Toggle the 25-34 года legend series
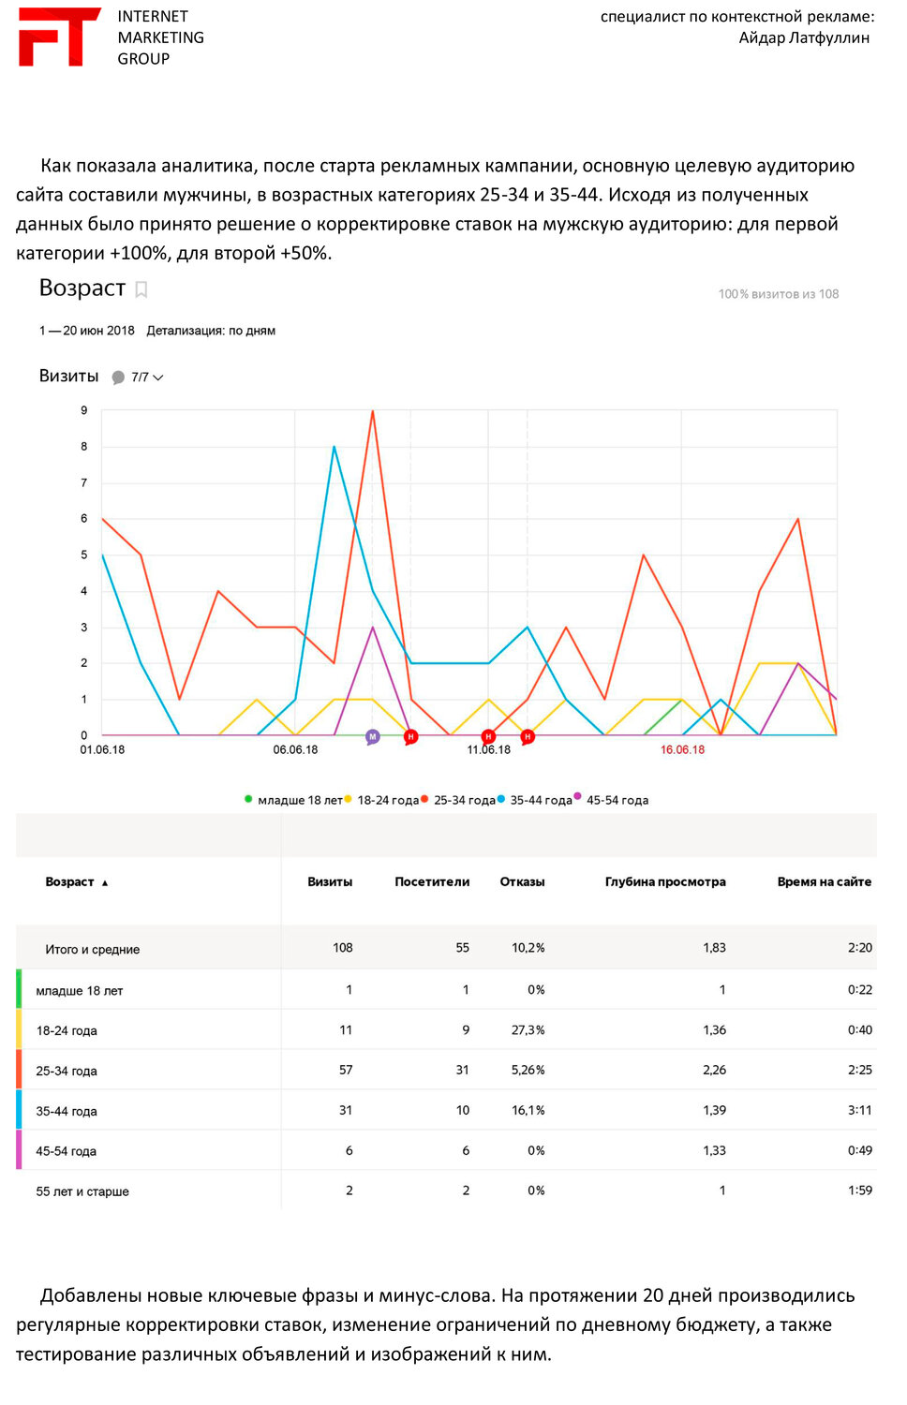This screenshot has width=907, height=1405. click(459, 800)
